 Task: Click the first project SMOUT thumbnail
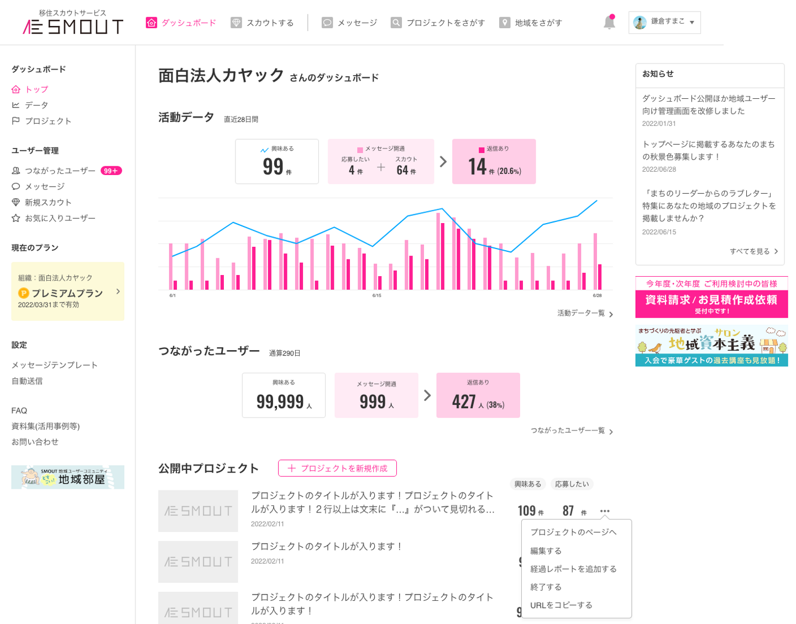198,511
